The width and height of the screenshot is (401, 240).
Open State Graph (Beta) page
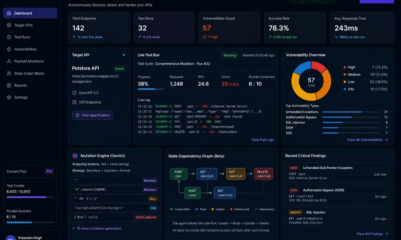(30, 73)
